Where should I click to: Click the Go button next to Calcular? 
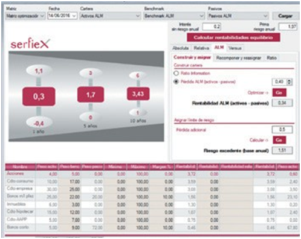(279, 140)
